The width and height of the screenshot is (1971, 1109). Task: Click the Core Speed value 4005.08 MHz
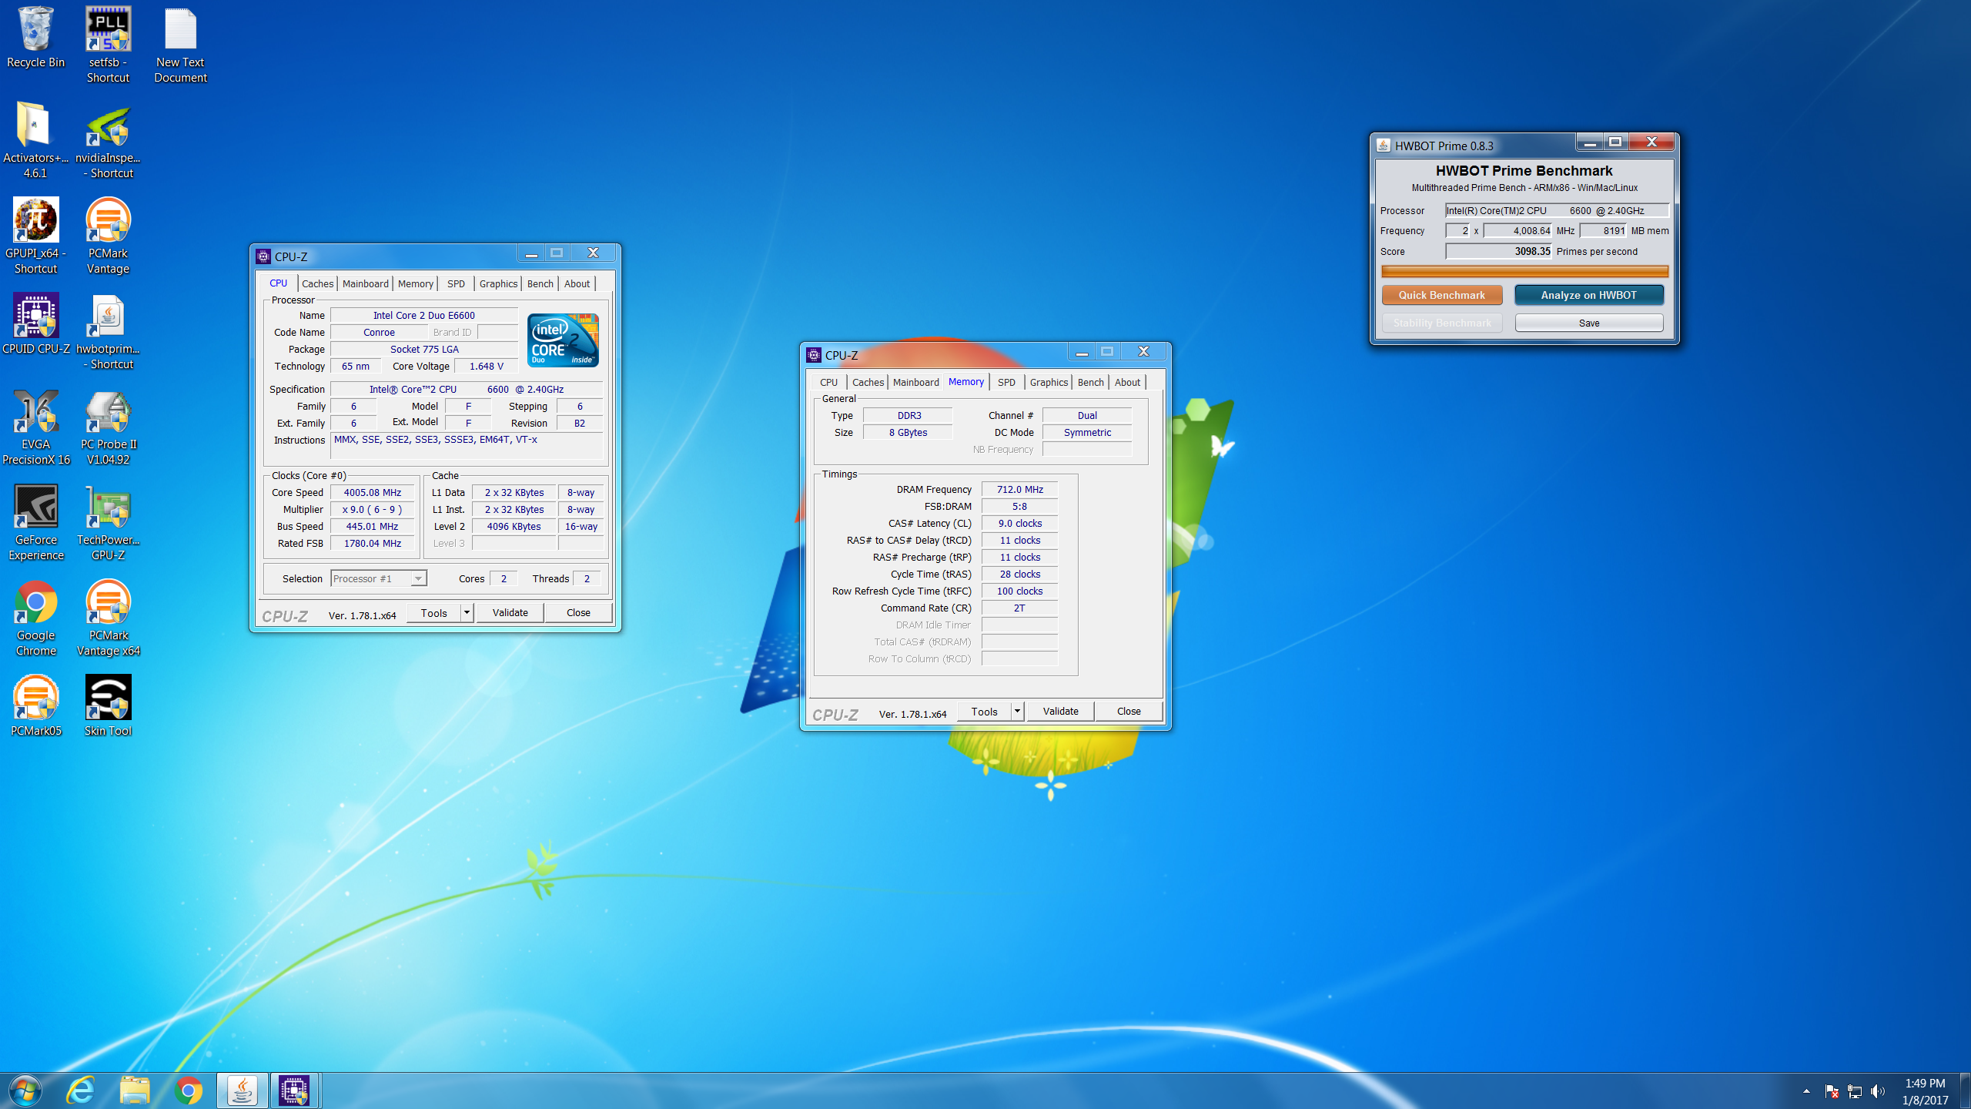point(372,492)
